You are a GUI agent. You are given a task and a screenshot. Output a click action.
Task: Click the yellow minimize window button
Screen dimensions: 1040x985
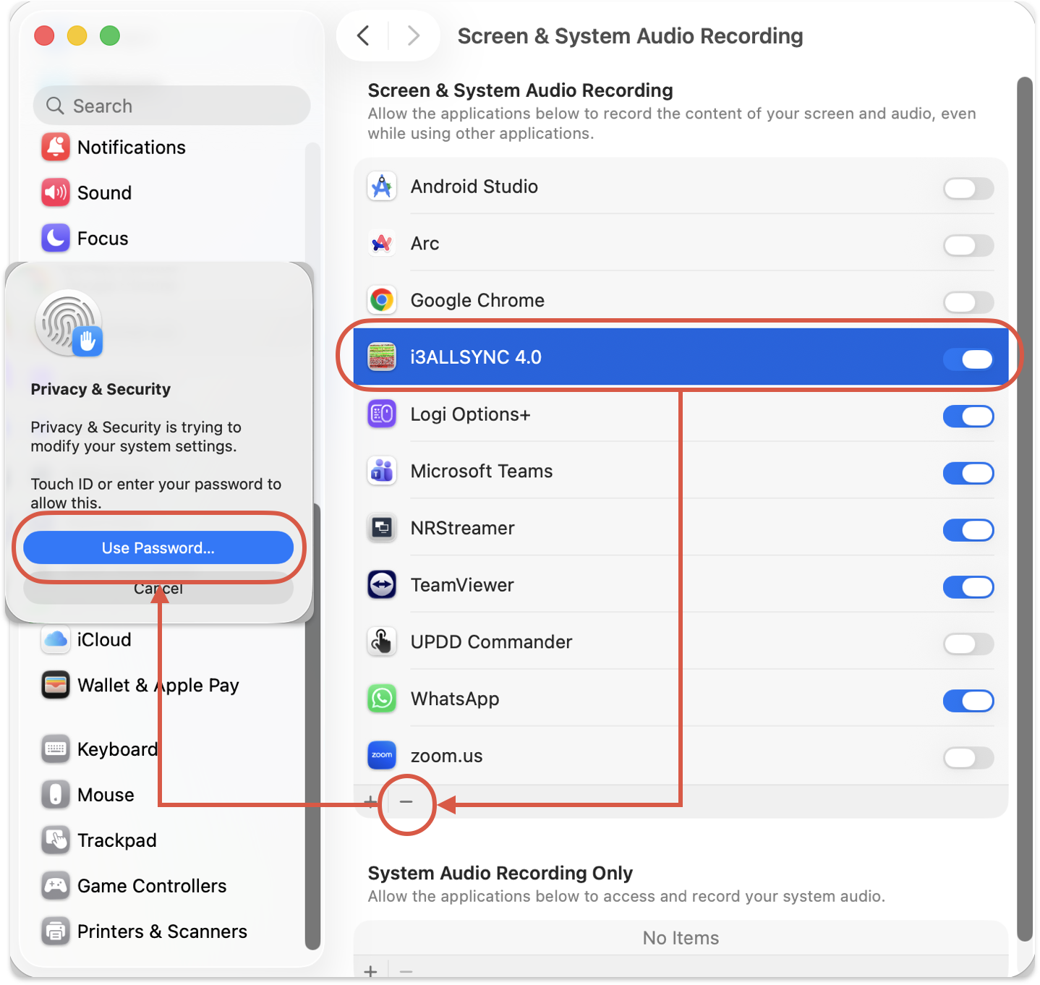coord(77,35)
